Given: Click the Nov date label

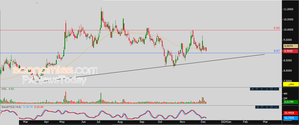Looking at the screenshot, I should [x=183, y=122].
